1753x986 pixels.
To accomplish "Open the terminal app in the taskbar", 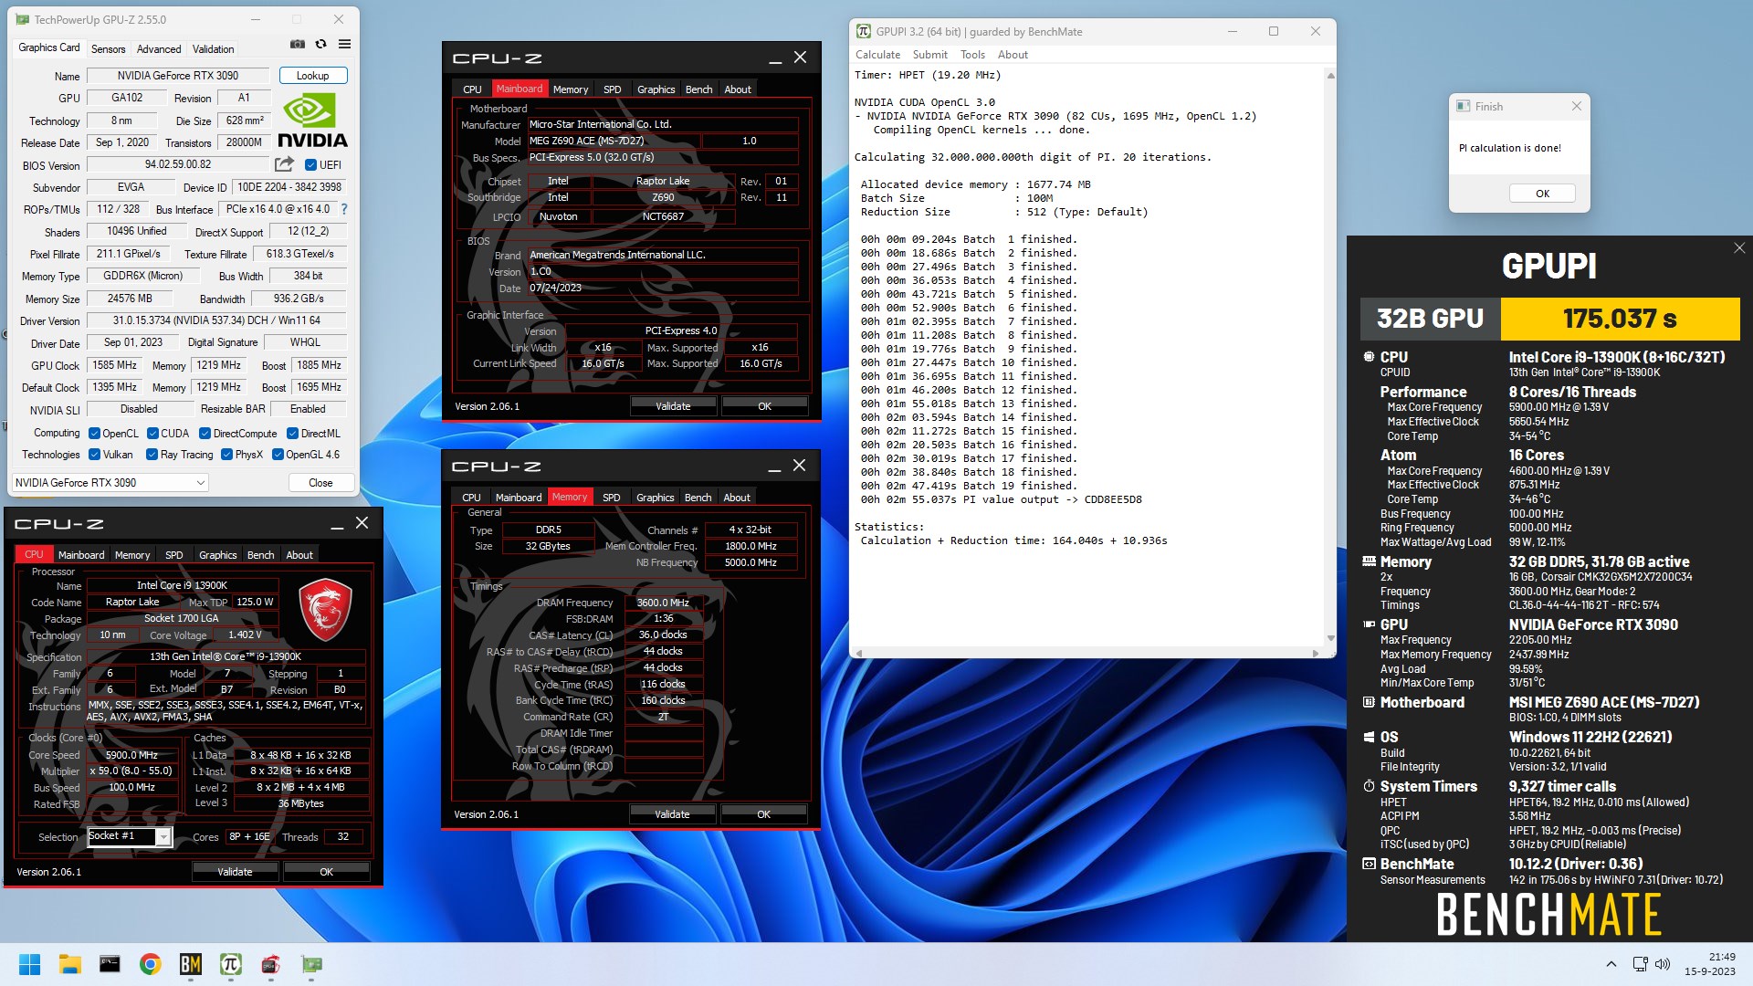I will (x=110, y=964).
